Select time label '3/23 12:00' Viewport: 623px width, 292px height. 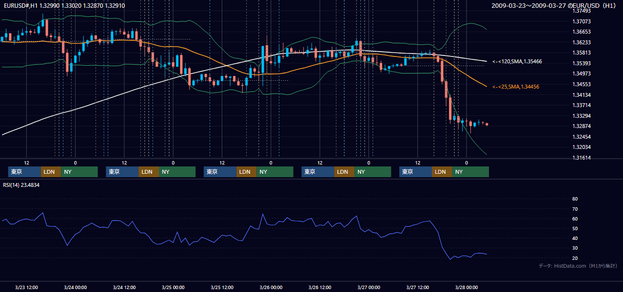click(26, 287)
